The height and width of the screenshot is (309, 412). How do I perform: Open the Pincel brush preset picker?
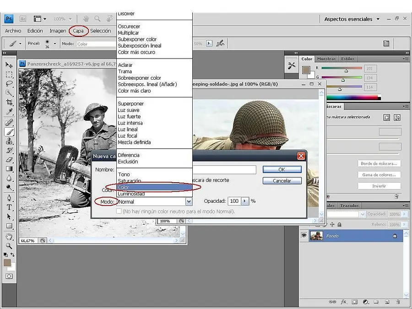pyautogui.click(x=54, y=43)
